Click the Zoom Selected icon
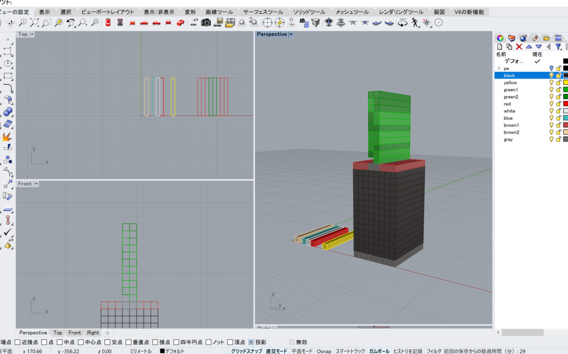The height and width of the screenshot is (354, 568). click(x=59, y=23)
